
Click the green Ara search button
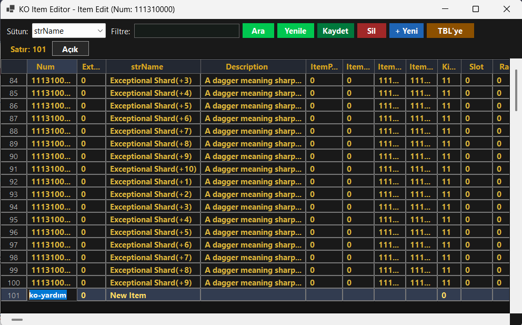click(258, 31)
